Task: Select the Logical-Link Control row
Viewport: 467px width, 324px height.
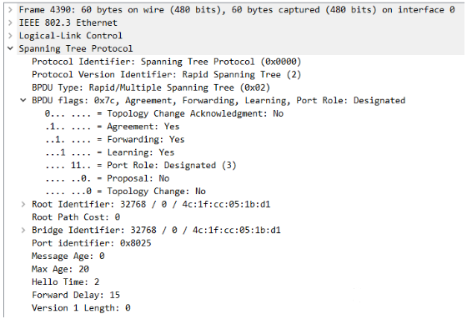Action: pyautogui.click(x=71, y=36)
